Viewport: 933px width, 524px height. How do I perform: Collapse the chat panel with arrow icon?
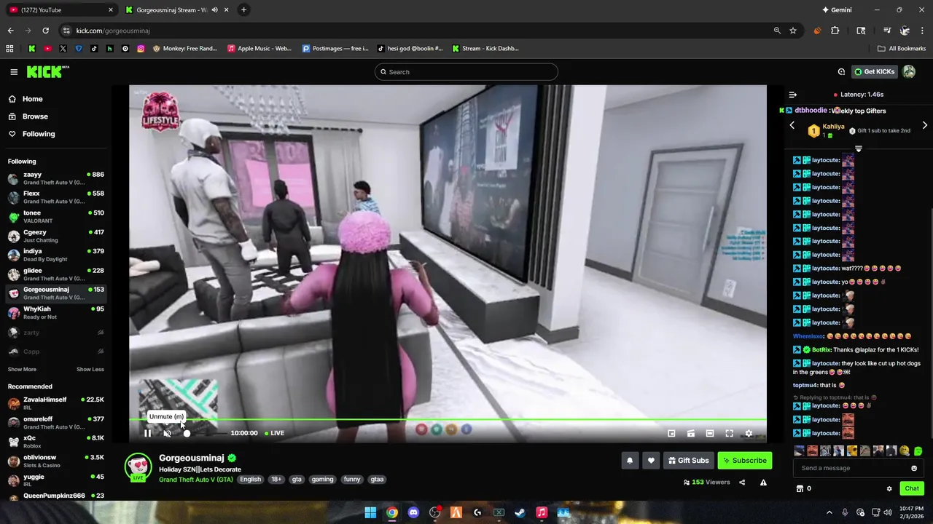[x=792, y=95]
